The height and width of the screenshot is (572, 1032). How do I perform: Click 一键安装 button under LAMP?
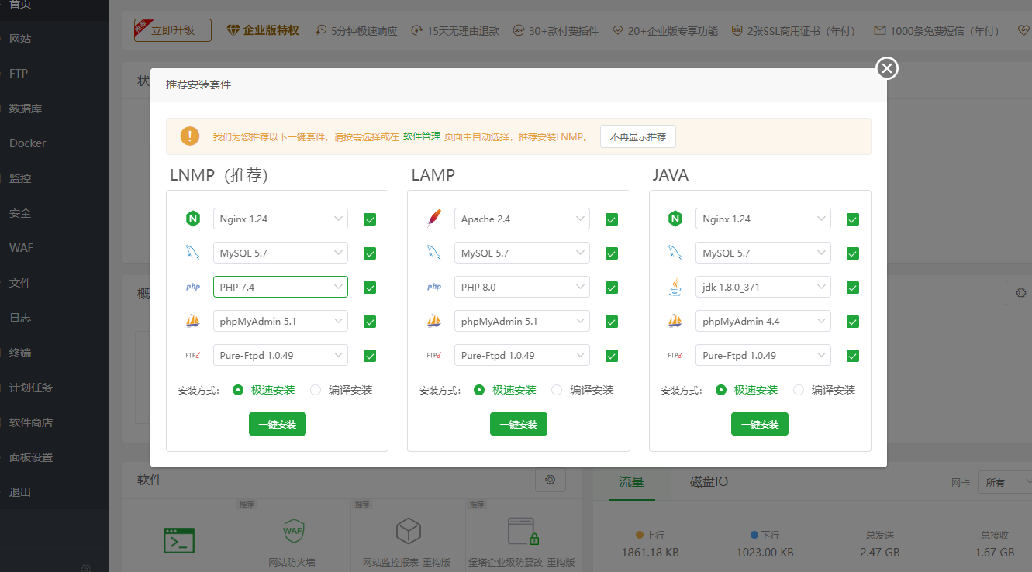click(519, 424)
